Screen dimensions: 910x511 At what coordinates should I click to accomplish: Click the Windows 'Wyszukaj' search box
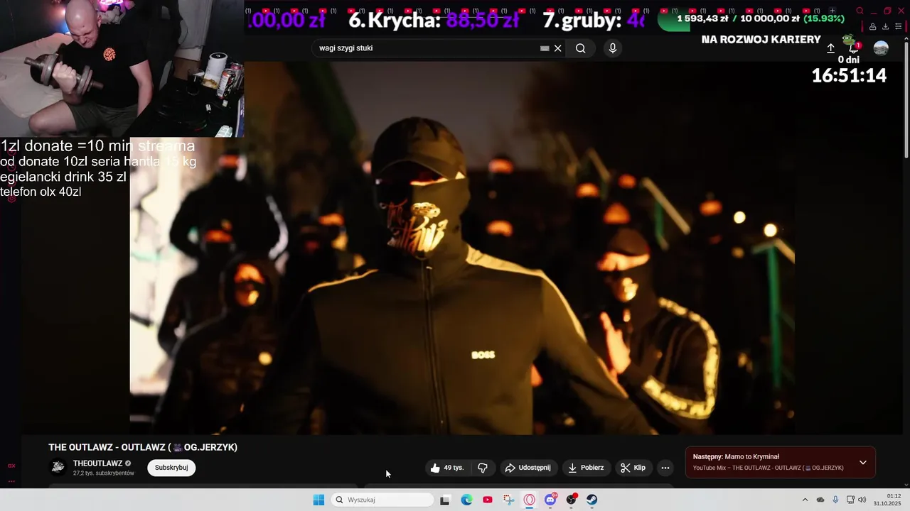point(383,500)
